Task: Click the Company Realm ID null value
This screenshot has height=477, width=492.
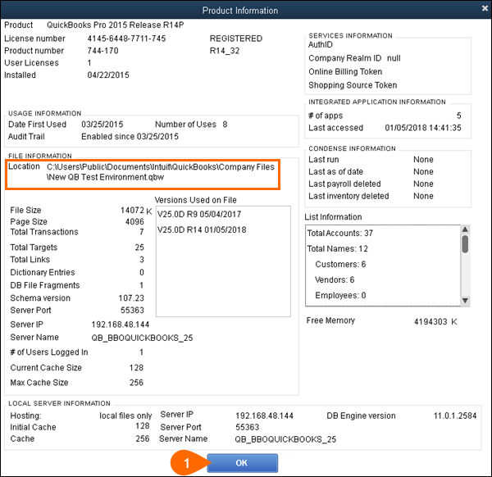Action: (x=394, y=58)
